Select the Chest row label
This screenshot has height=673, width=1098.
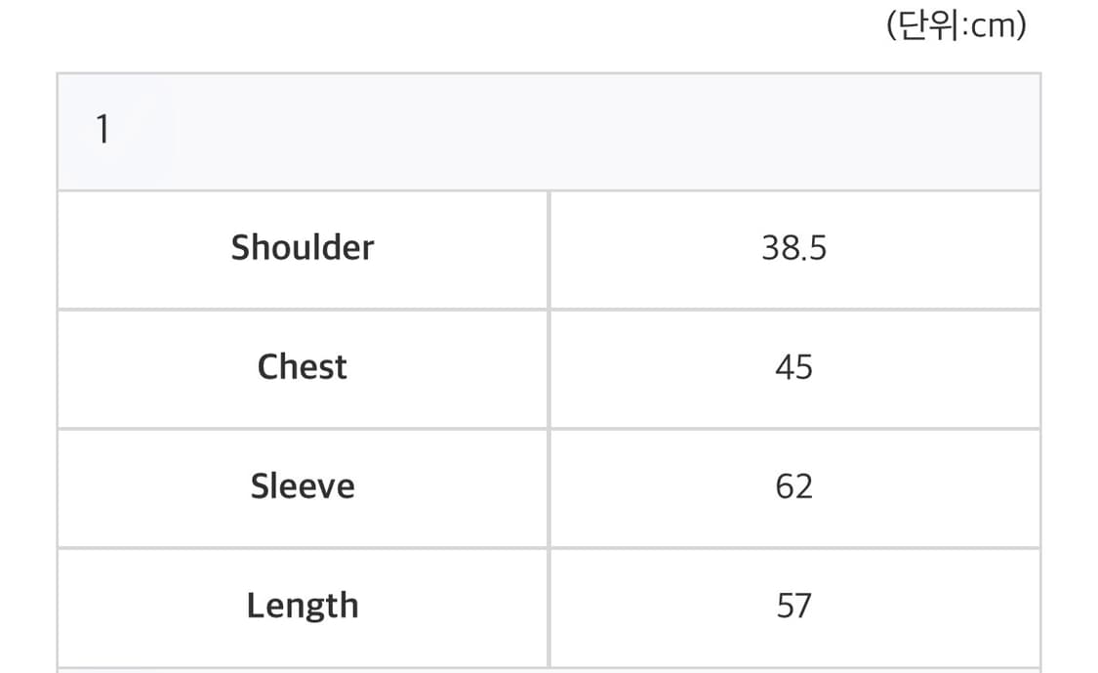tap(302, 367)
